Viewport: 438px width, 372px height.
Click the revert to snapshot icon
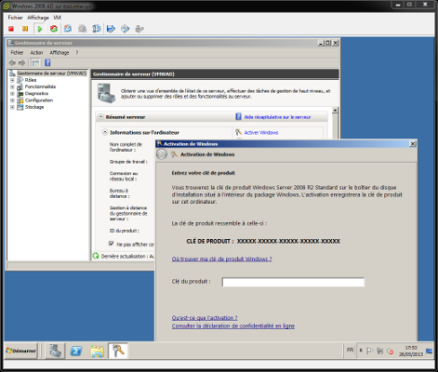(82, 29)
